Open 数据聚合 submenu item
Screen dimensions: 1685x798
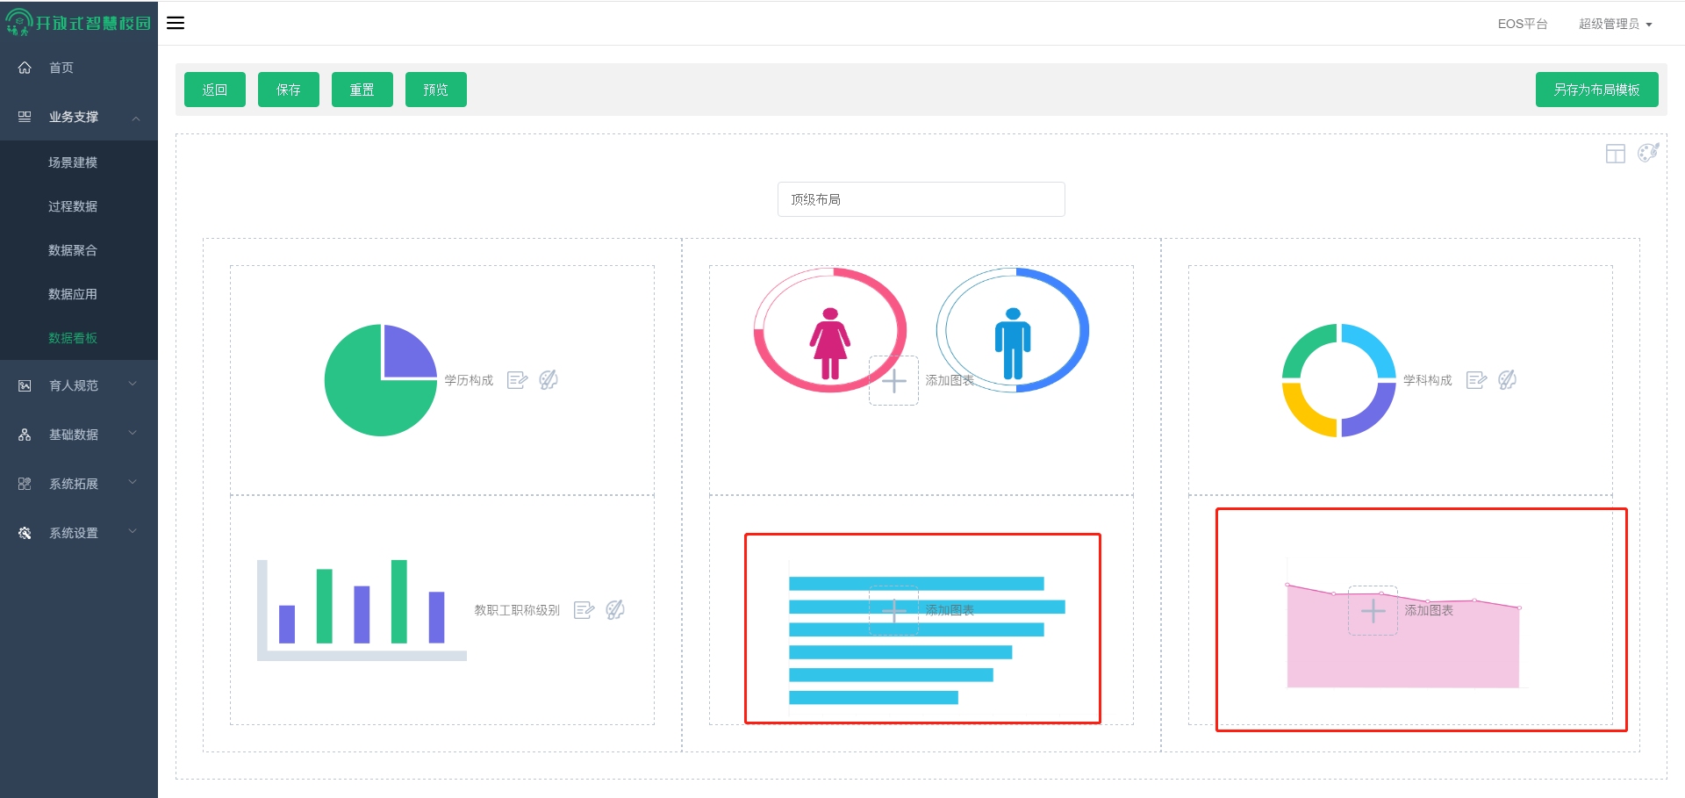(73, 250)
